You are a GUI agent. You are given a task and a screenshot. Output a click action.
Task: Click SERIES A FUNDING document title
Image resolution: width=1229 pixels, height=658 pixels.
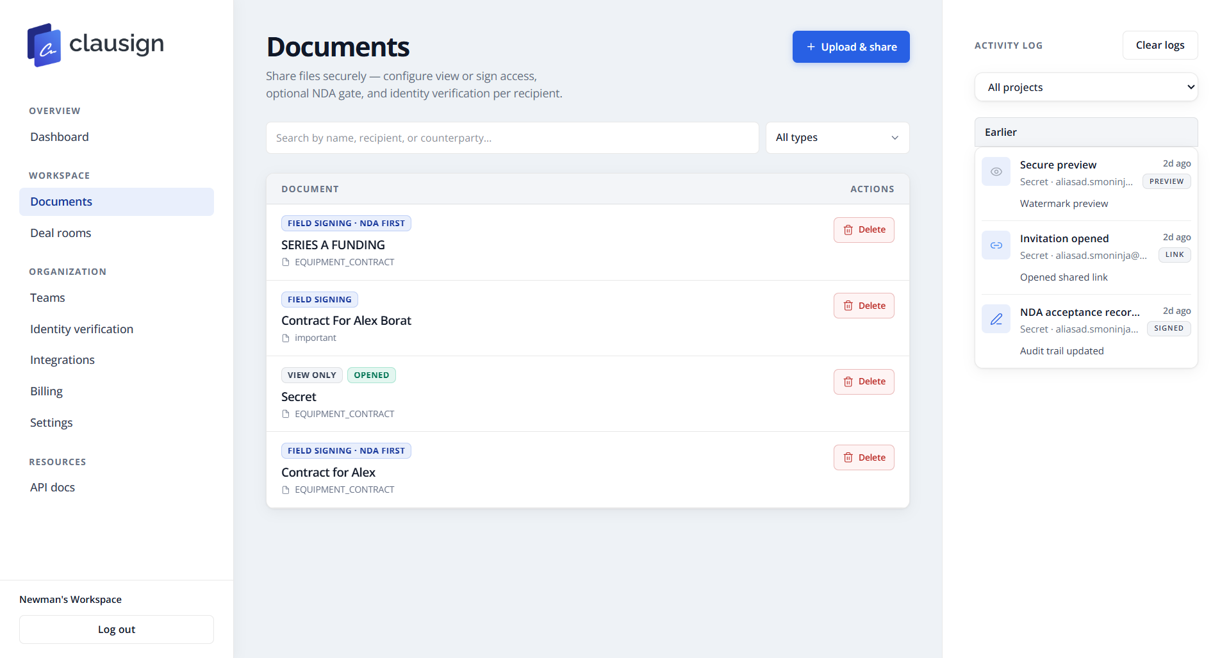point(333,245)
